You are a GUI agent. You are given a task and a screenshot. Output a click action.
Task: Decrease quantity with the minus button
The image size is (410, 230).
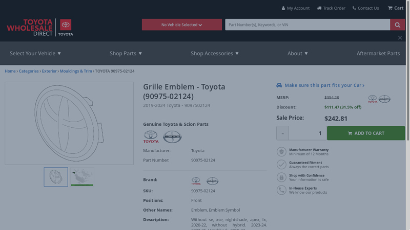click(282, 133)
